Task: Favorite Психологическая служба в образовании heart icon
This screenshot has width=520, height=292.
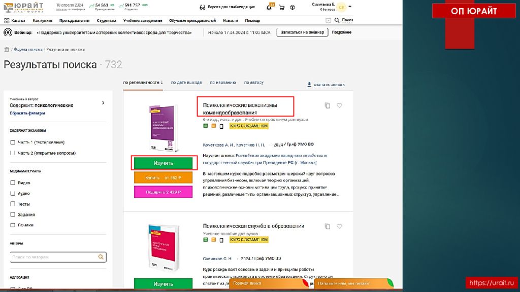Action: coord(339,227)
